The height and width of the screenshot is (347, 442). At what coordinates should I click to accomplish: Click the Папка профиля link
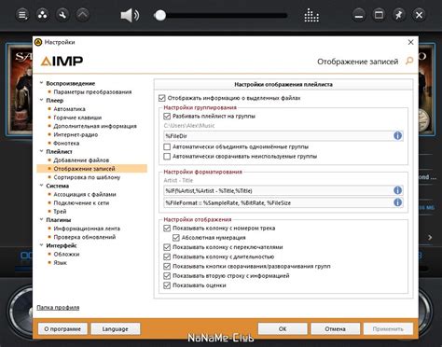pyautogui.click(x=58, y=308)
